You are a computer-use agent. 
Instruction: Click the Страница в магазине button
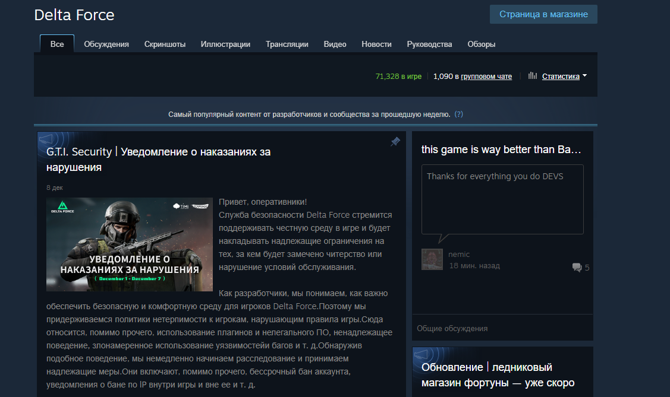pyautogui.click(x=543, y=14)
